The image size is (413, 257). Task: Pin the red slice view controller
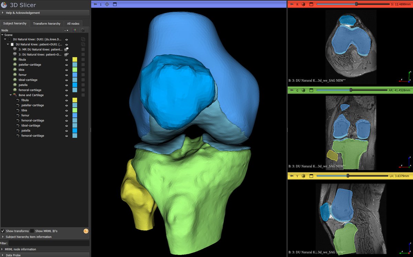click(x=292, y=4)
